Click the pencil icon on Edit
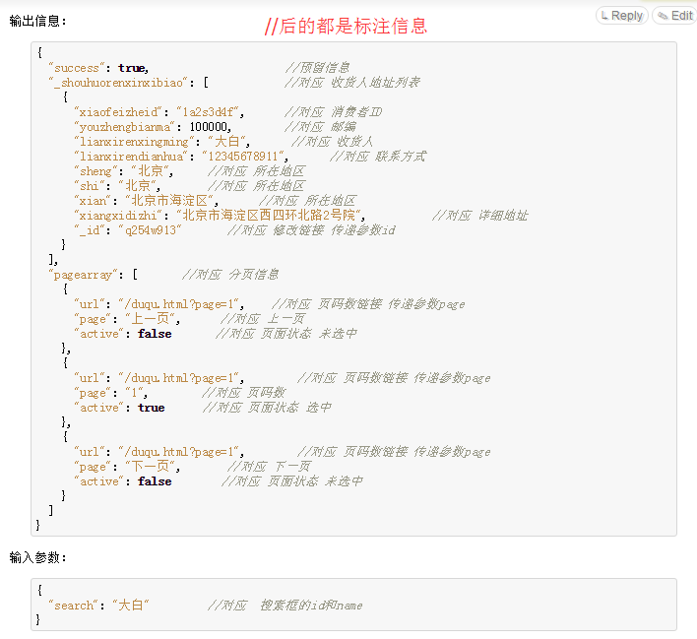The image size is (697, 639). coord(664,16)
